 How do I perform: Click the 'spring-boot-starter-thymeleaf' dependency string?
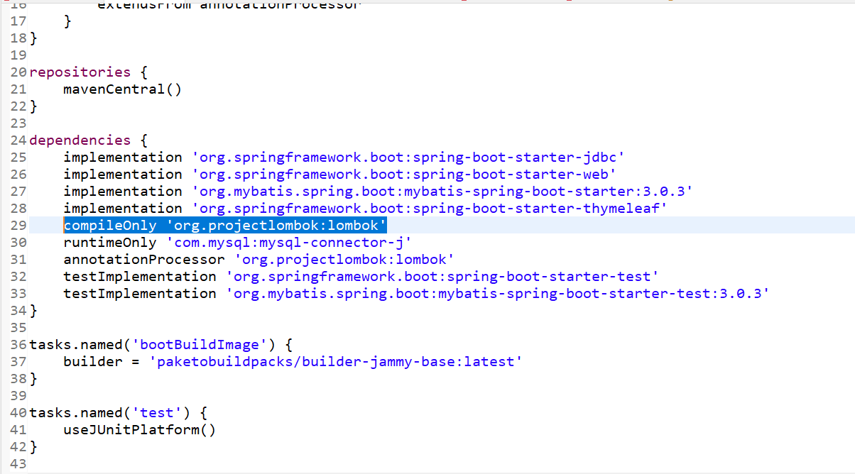click(x=430, y=209)
